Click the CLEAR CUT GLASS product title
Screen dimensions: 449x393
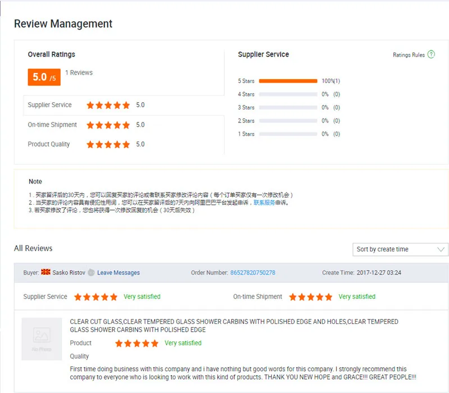[x=234, y=326]
